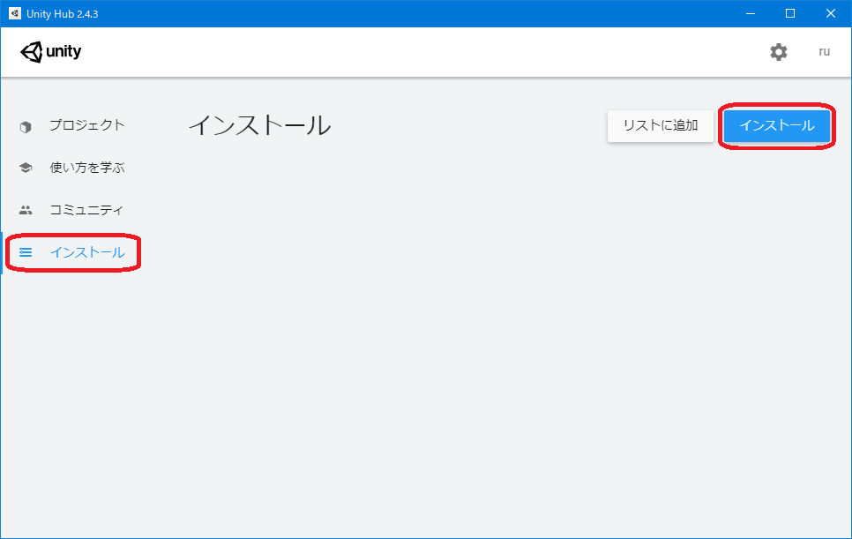Viewport: 852px width, 539px height.
Task: Open the プロジェクト sidebar tab
Action: pos(87,125)
